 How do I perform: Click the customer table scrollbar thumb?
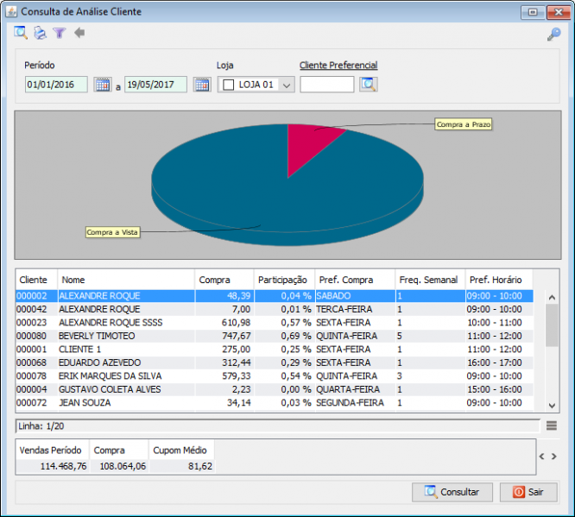pyautogui.click(x=552, y=325)
